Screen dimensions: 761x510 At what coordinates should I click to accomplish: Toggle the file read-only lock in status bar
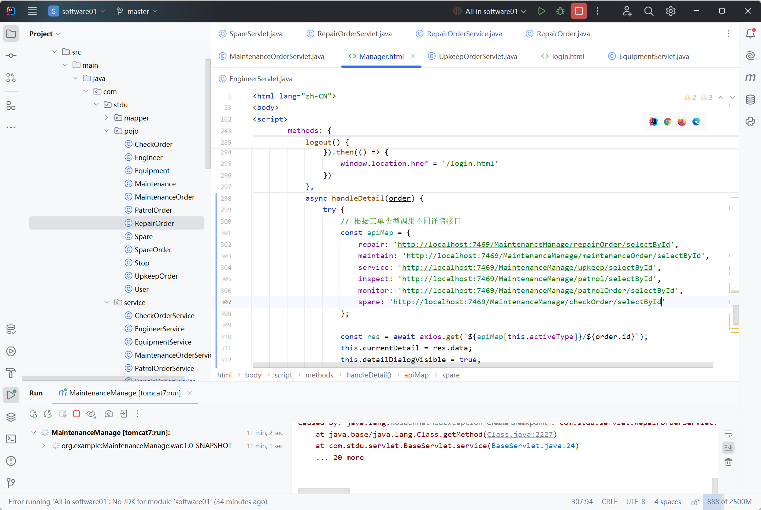click(x=695, y=502)
